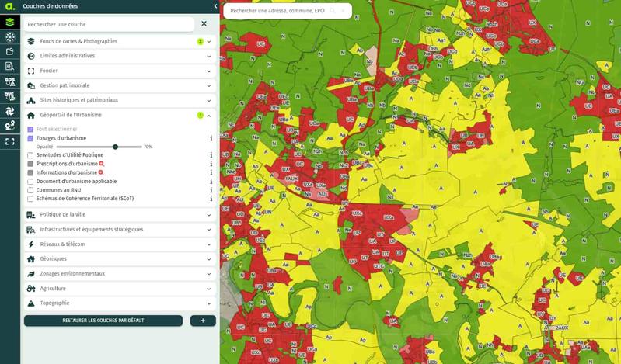Click the Fonds de cartes count badge
The image size is (621, 364).
[201, 41]
